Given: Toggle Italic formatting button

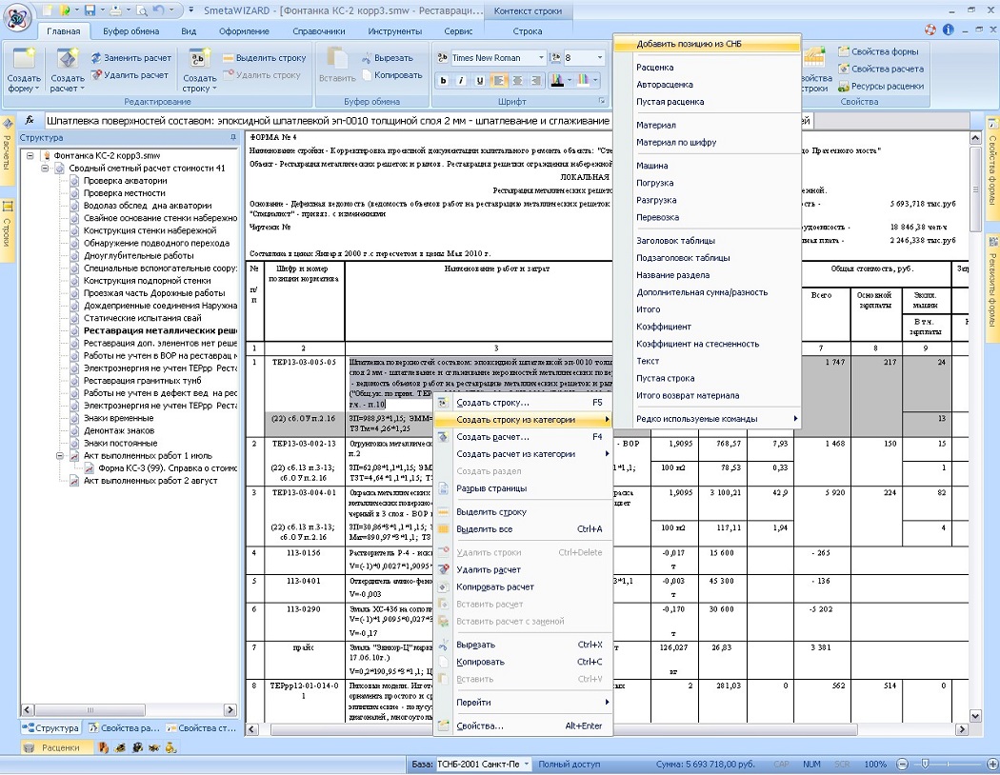Looking at the screenshot, I should coord(461,80).
